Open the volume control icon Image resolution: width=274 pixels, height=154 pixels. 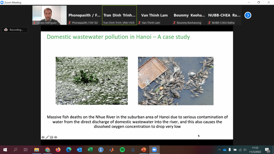(245, 150)
